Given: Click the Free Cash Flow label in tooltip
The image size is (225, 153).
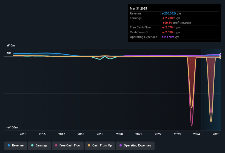Looking at the screenshot, I should click(140, 27).
